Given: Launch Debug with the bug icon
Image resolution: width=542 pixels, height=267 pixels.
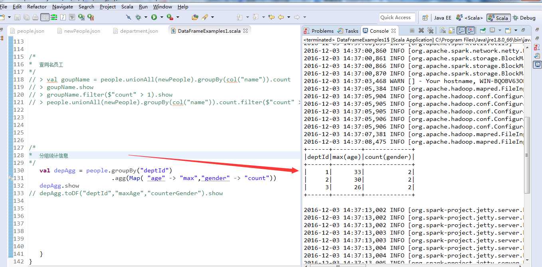Looking at the screenshot, I should pyautogui.click(x=138, y=17).
